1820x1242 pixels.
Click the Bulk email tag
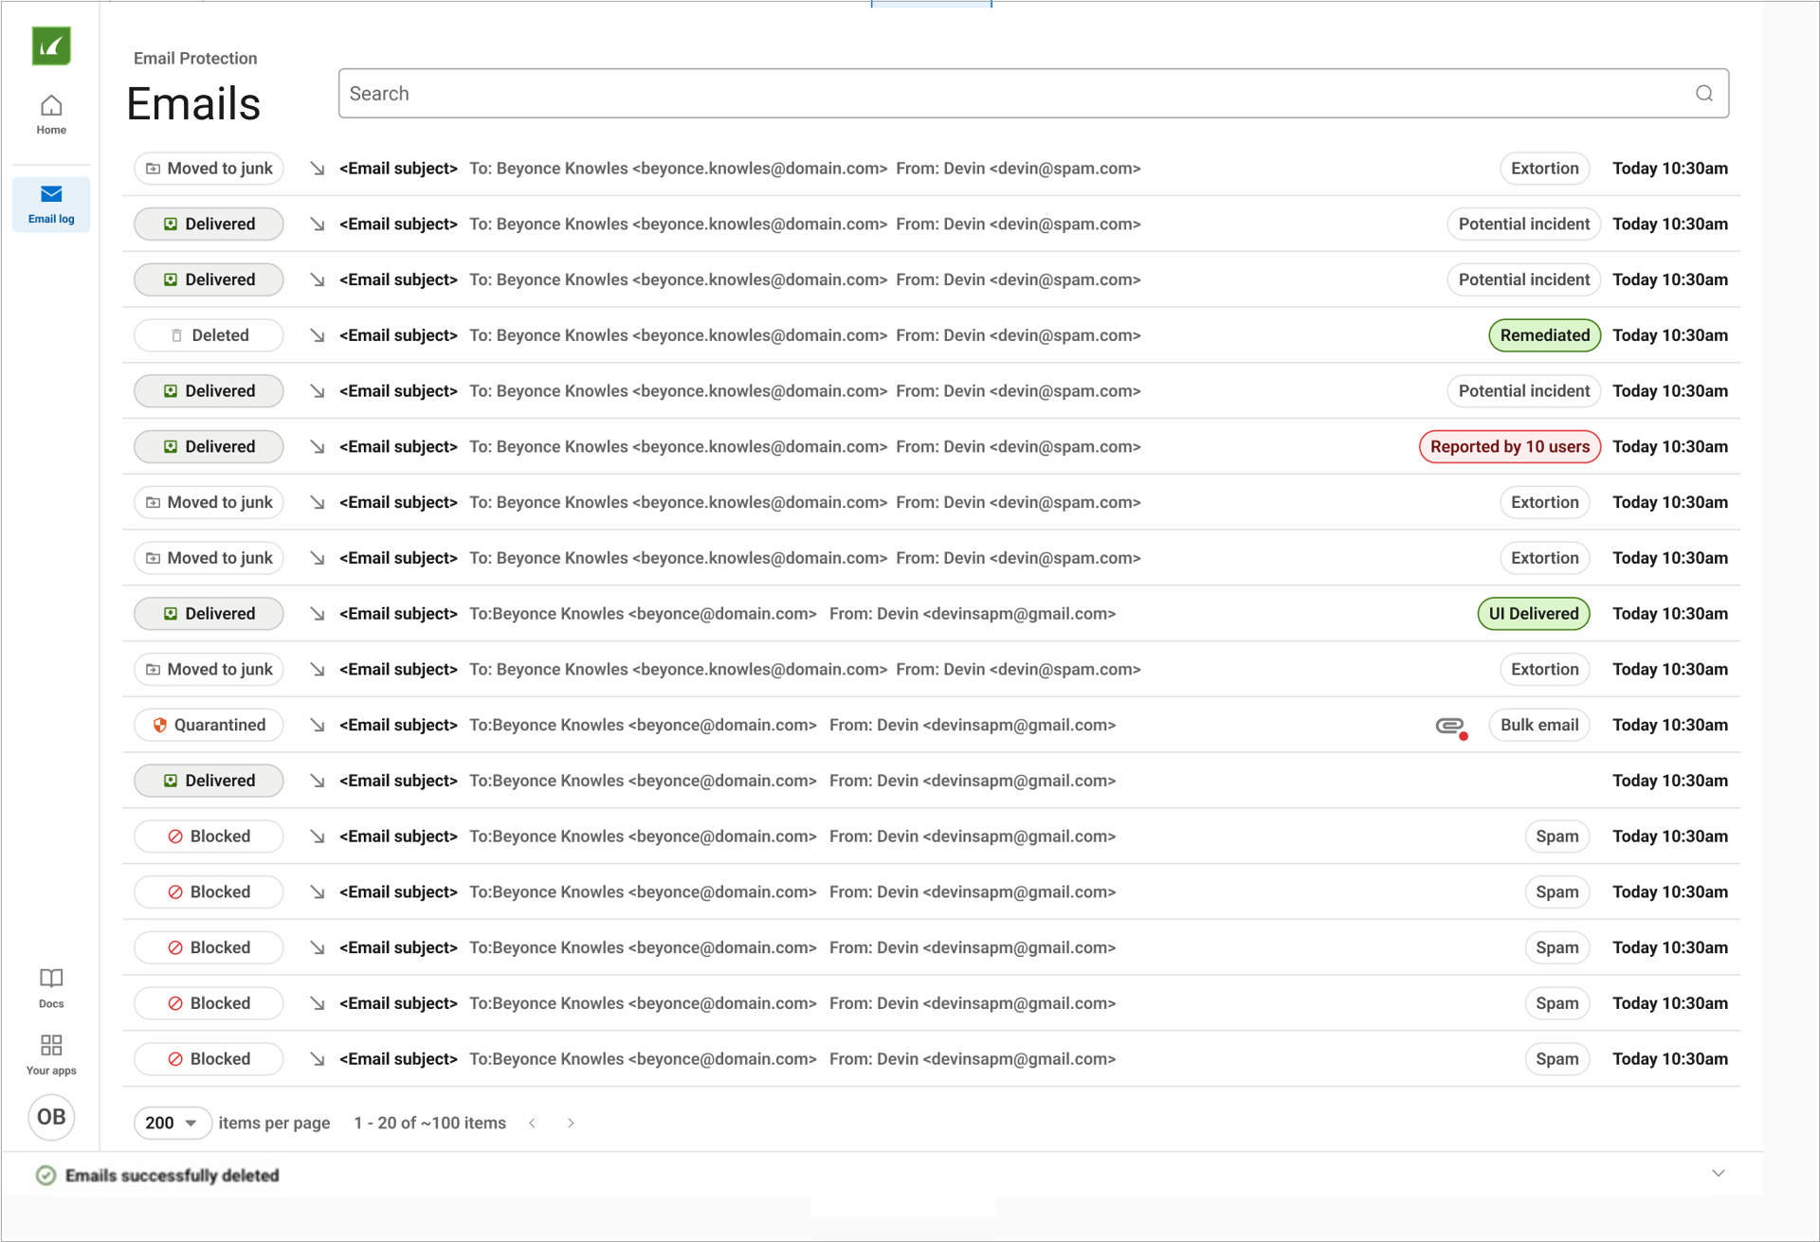pos(1538,726)
